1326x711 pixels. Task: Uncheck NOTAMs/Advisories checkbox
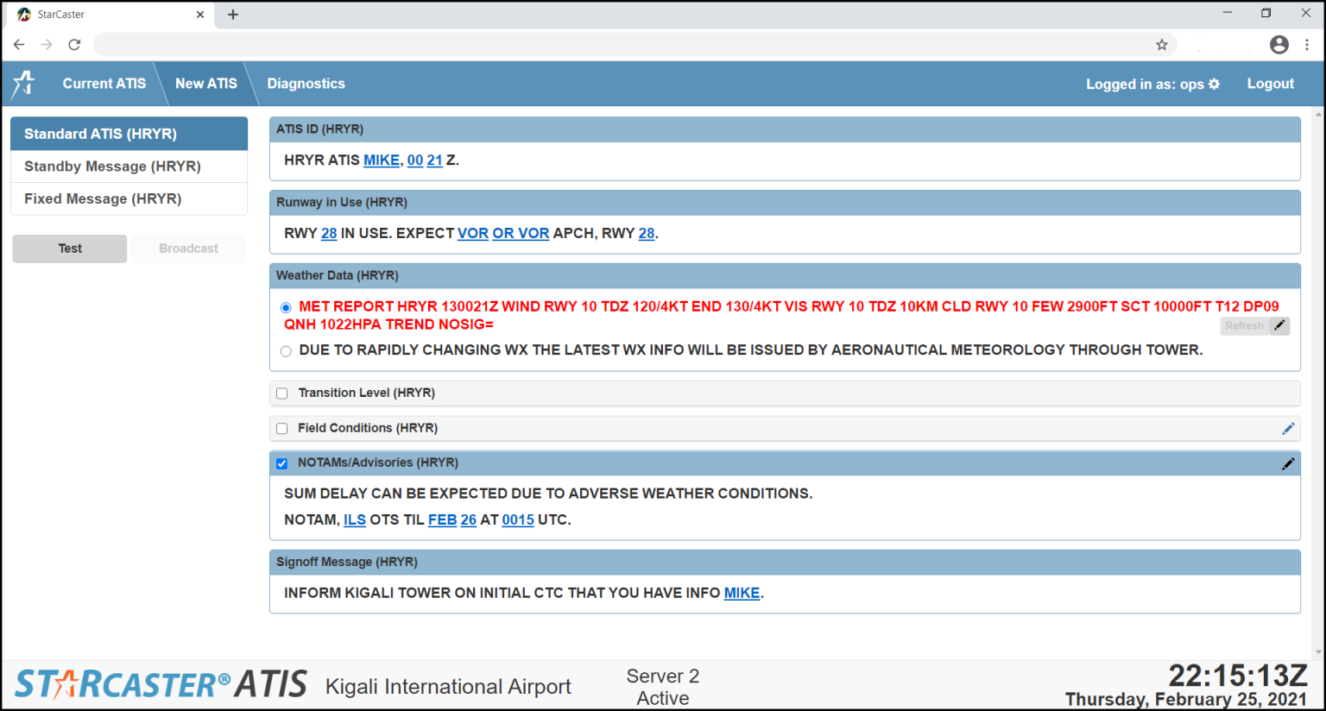[x=282, y=463]
